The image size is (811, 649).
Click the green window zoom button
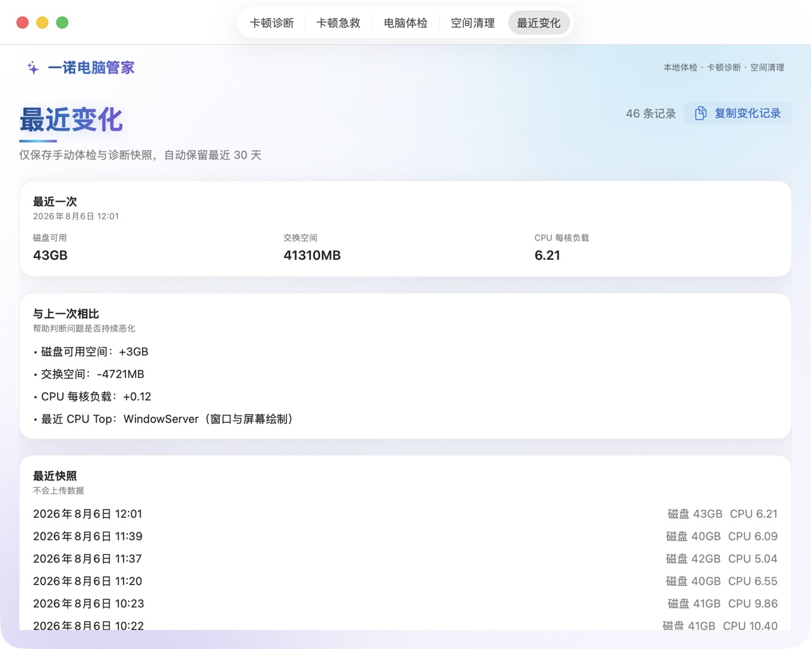point(62,23)
